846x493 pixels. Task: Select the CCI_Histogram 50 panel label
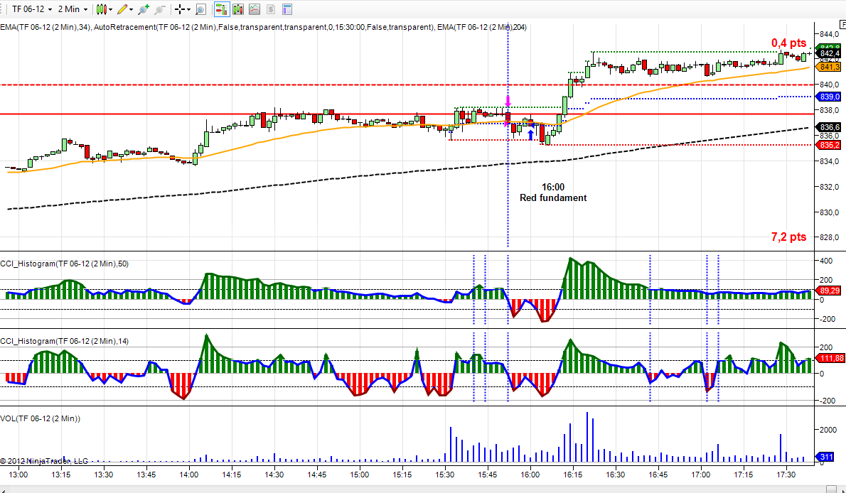pyautogui.click(x=64, y=264)
